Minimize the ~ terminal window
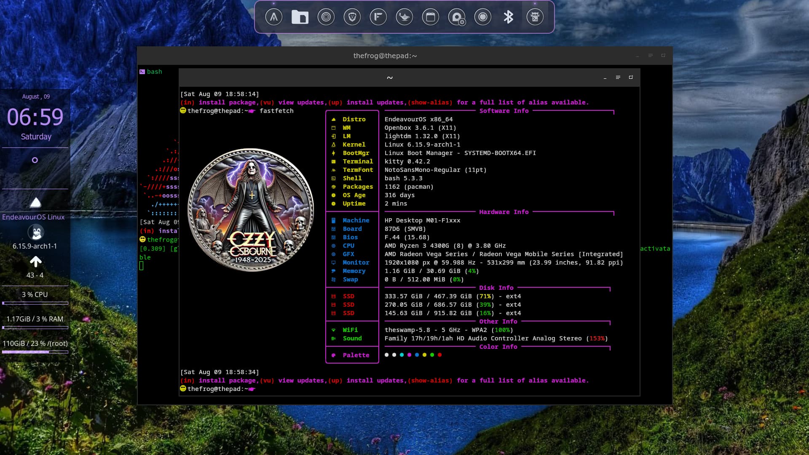809x455 pixels. click(x=605, y=78)
